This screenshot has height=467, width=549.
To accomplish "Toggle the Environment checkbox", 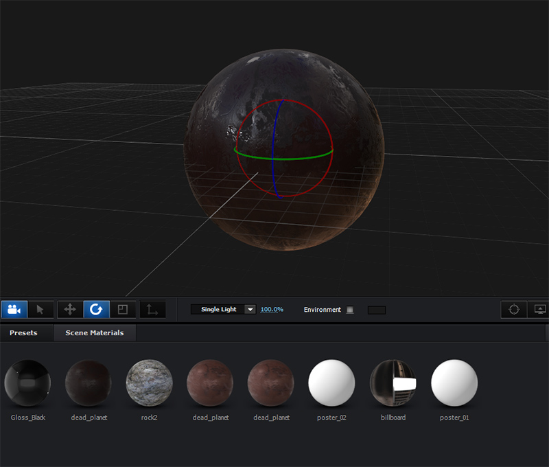I will coord(350,310).
